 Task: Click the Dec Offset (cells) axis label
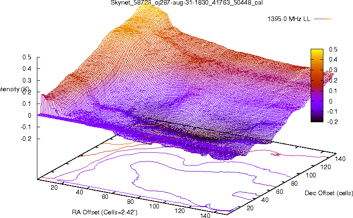pos(329,193)
